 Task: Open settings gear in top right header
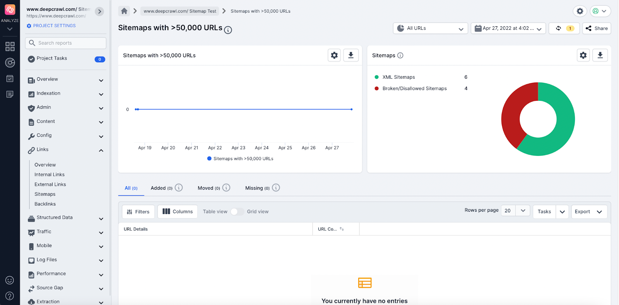[580, 11]
